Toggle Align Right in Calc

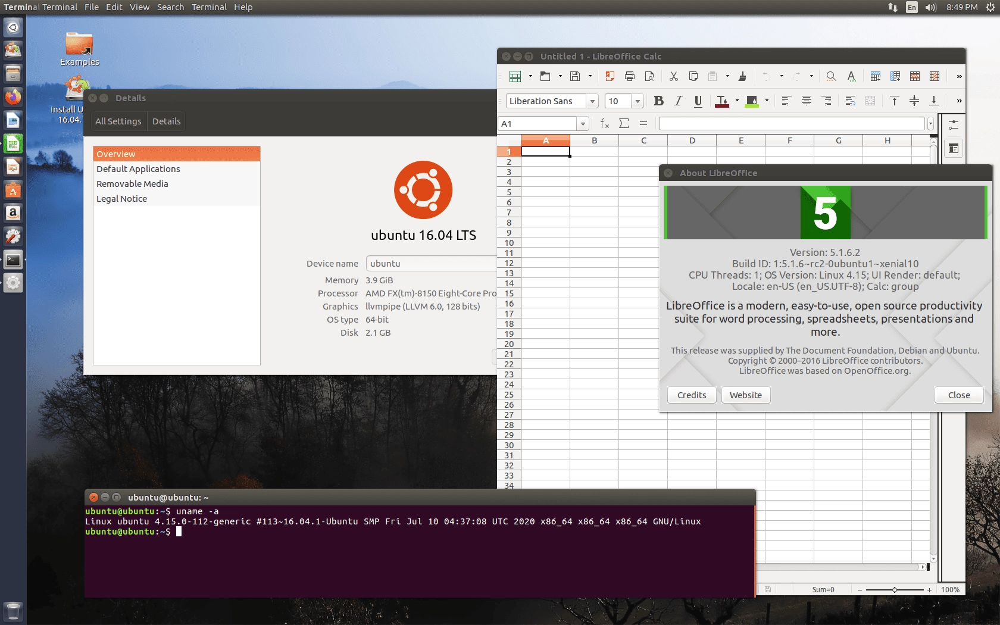(x=826, y=101)
